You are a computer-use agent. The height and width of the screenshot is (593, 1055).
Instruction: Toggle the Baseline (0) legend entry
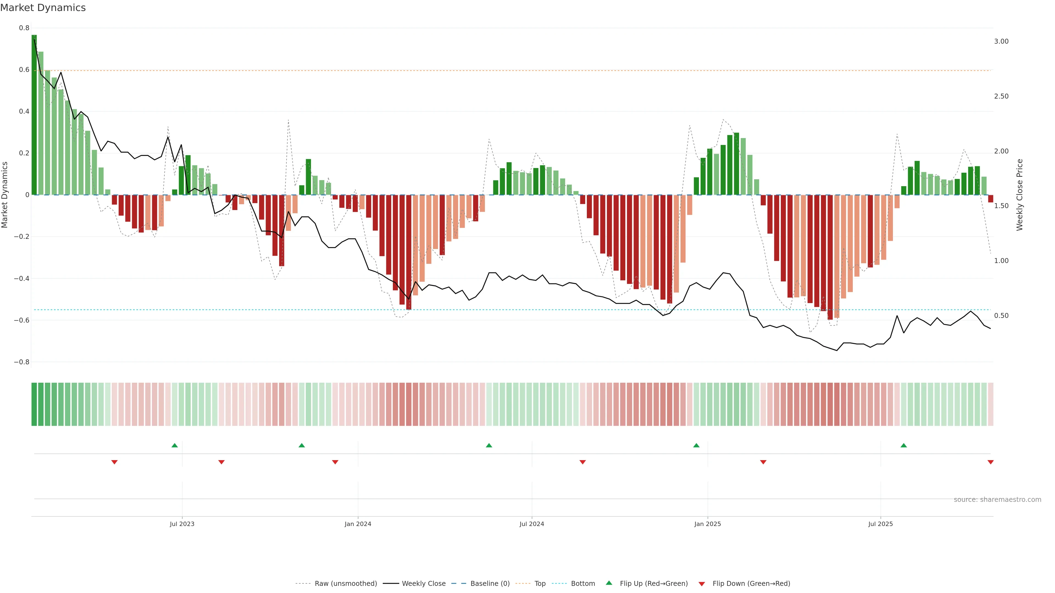click(490, 584)
